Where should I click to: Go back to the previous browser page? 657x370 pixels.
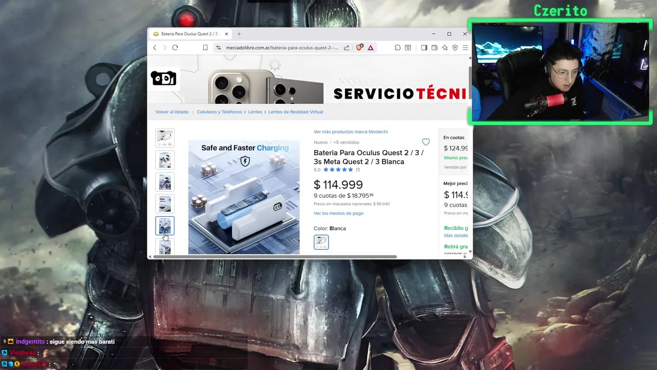pos(154,47)
